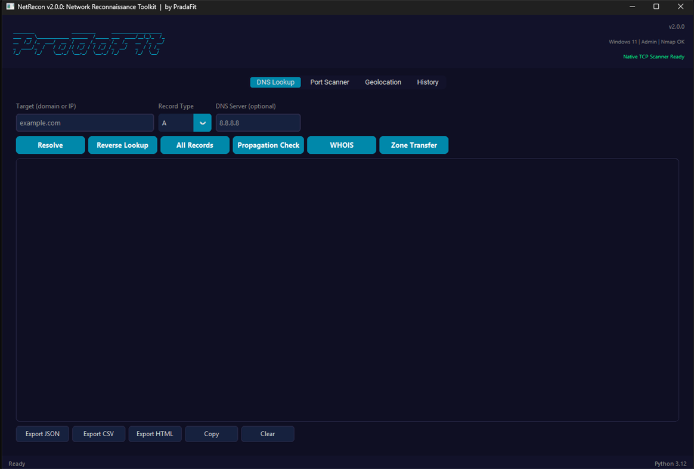The height and width of the screenshot is (469, 694).
Task: Start a Propagation Check
Action: (x=268, y=145)
